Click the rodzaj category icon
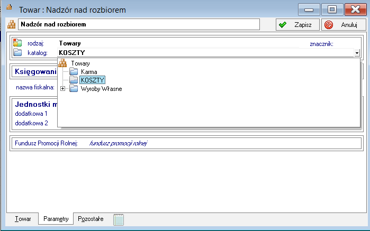 point(17,43)
